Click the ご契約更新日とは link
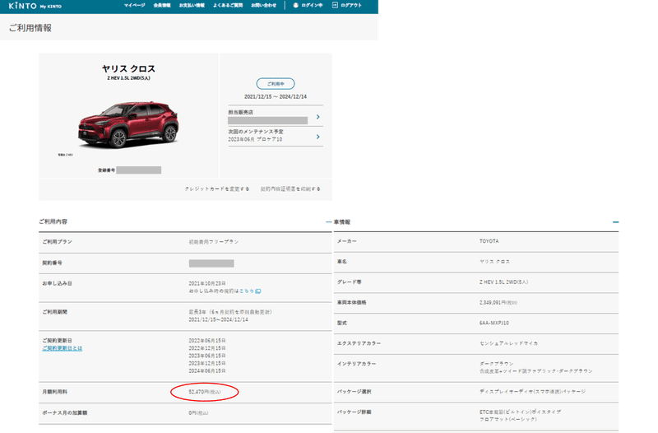The image size is (658, 433). (63, 348)
